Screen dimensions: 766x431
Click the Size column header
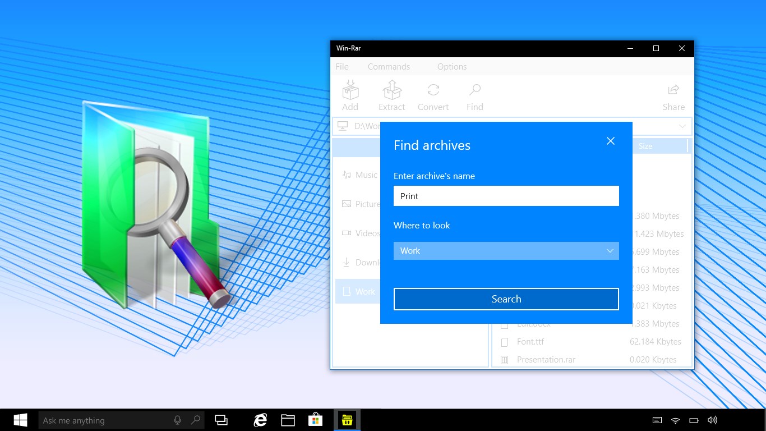point(645,146)
